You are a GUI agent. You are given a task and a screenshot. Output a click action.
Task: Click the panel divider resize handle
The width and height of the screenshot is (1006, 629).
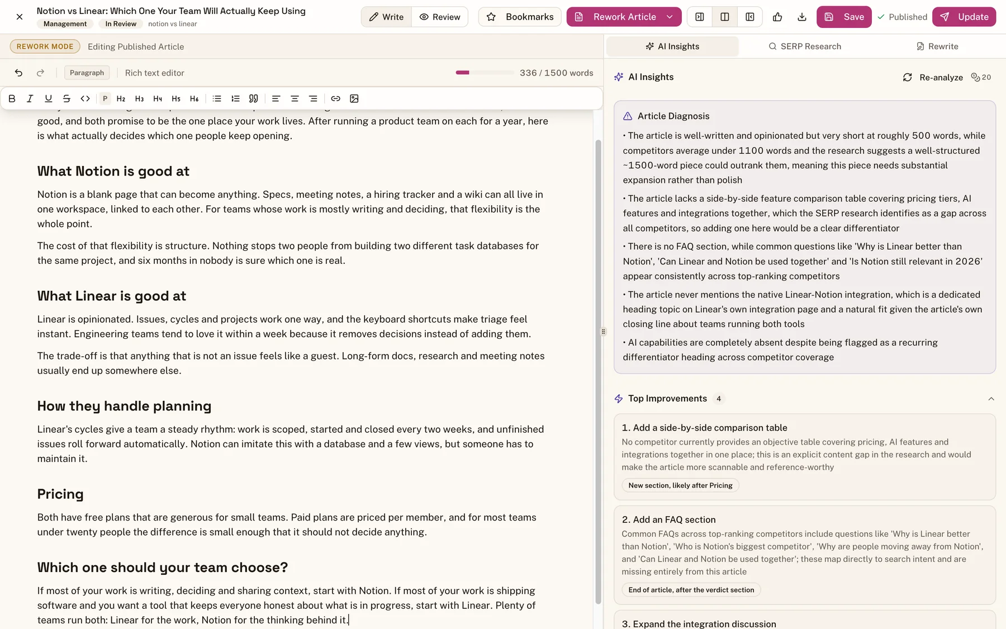tap(604, 332)
